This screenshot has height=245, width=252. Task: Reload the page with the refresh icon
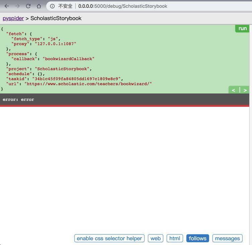[28, 6]
